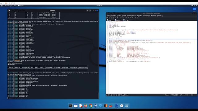The height and width of the screenshot is (111, 198).
Task: Launch Firefox from the dock
Action: coord(86,106)
